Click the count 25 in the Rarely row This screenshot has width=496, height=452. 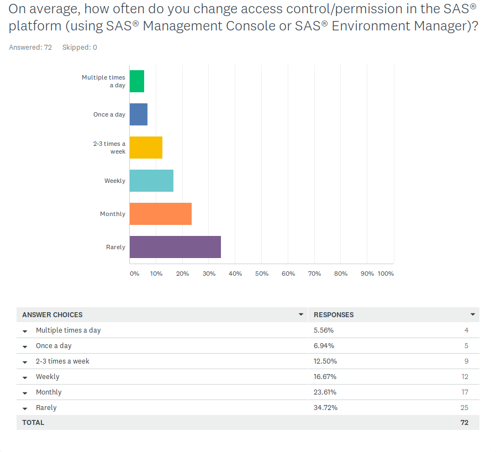tap(465, 408)
